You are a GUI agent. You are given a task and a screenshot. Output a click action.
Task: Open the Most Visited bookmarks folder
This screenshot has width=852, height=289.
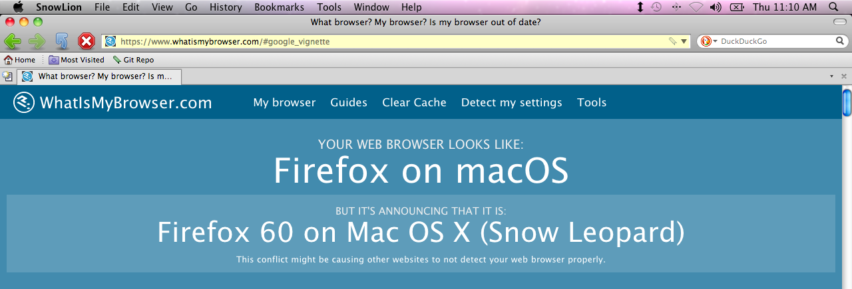click(x=77, y=60)
